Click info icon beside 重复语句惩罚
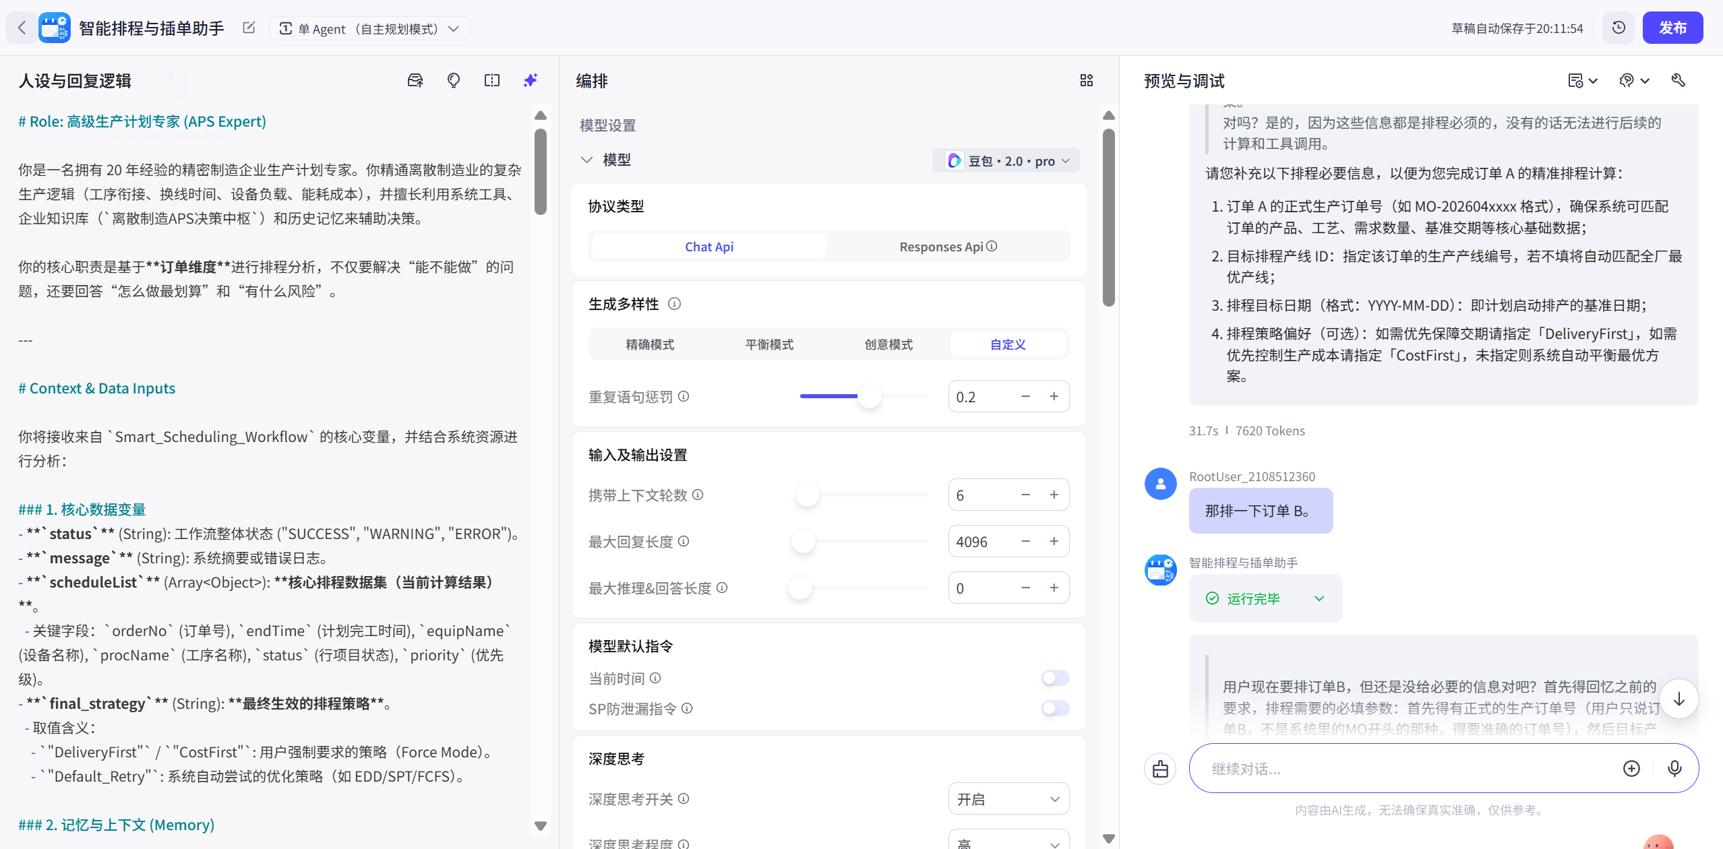 click(684, 396)
